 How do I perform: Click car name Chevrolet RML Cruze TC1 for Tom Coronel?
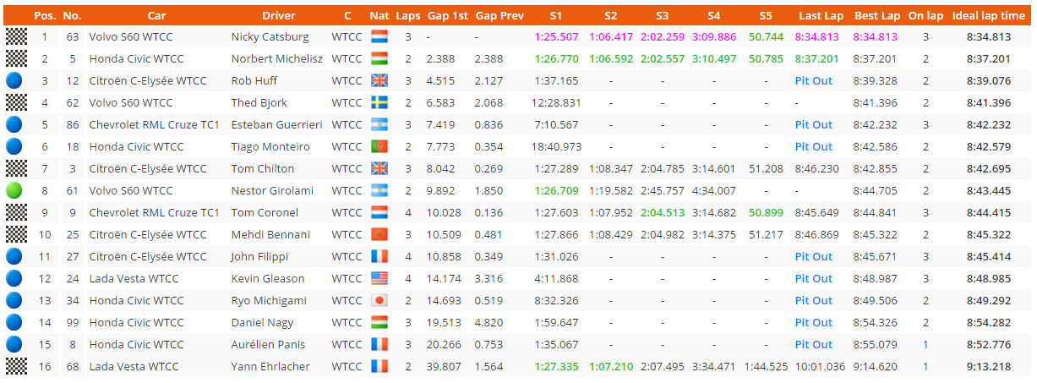click(x=154, y=212)
